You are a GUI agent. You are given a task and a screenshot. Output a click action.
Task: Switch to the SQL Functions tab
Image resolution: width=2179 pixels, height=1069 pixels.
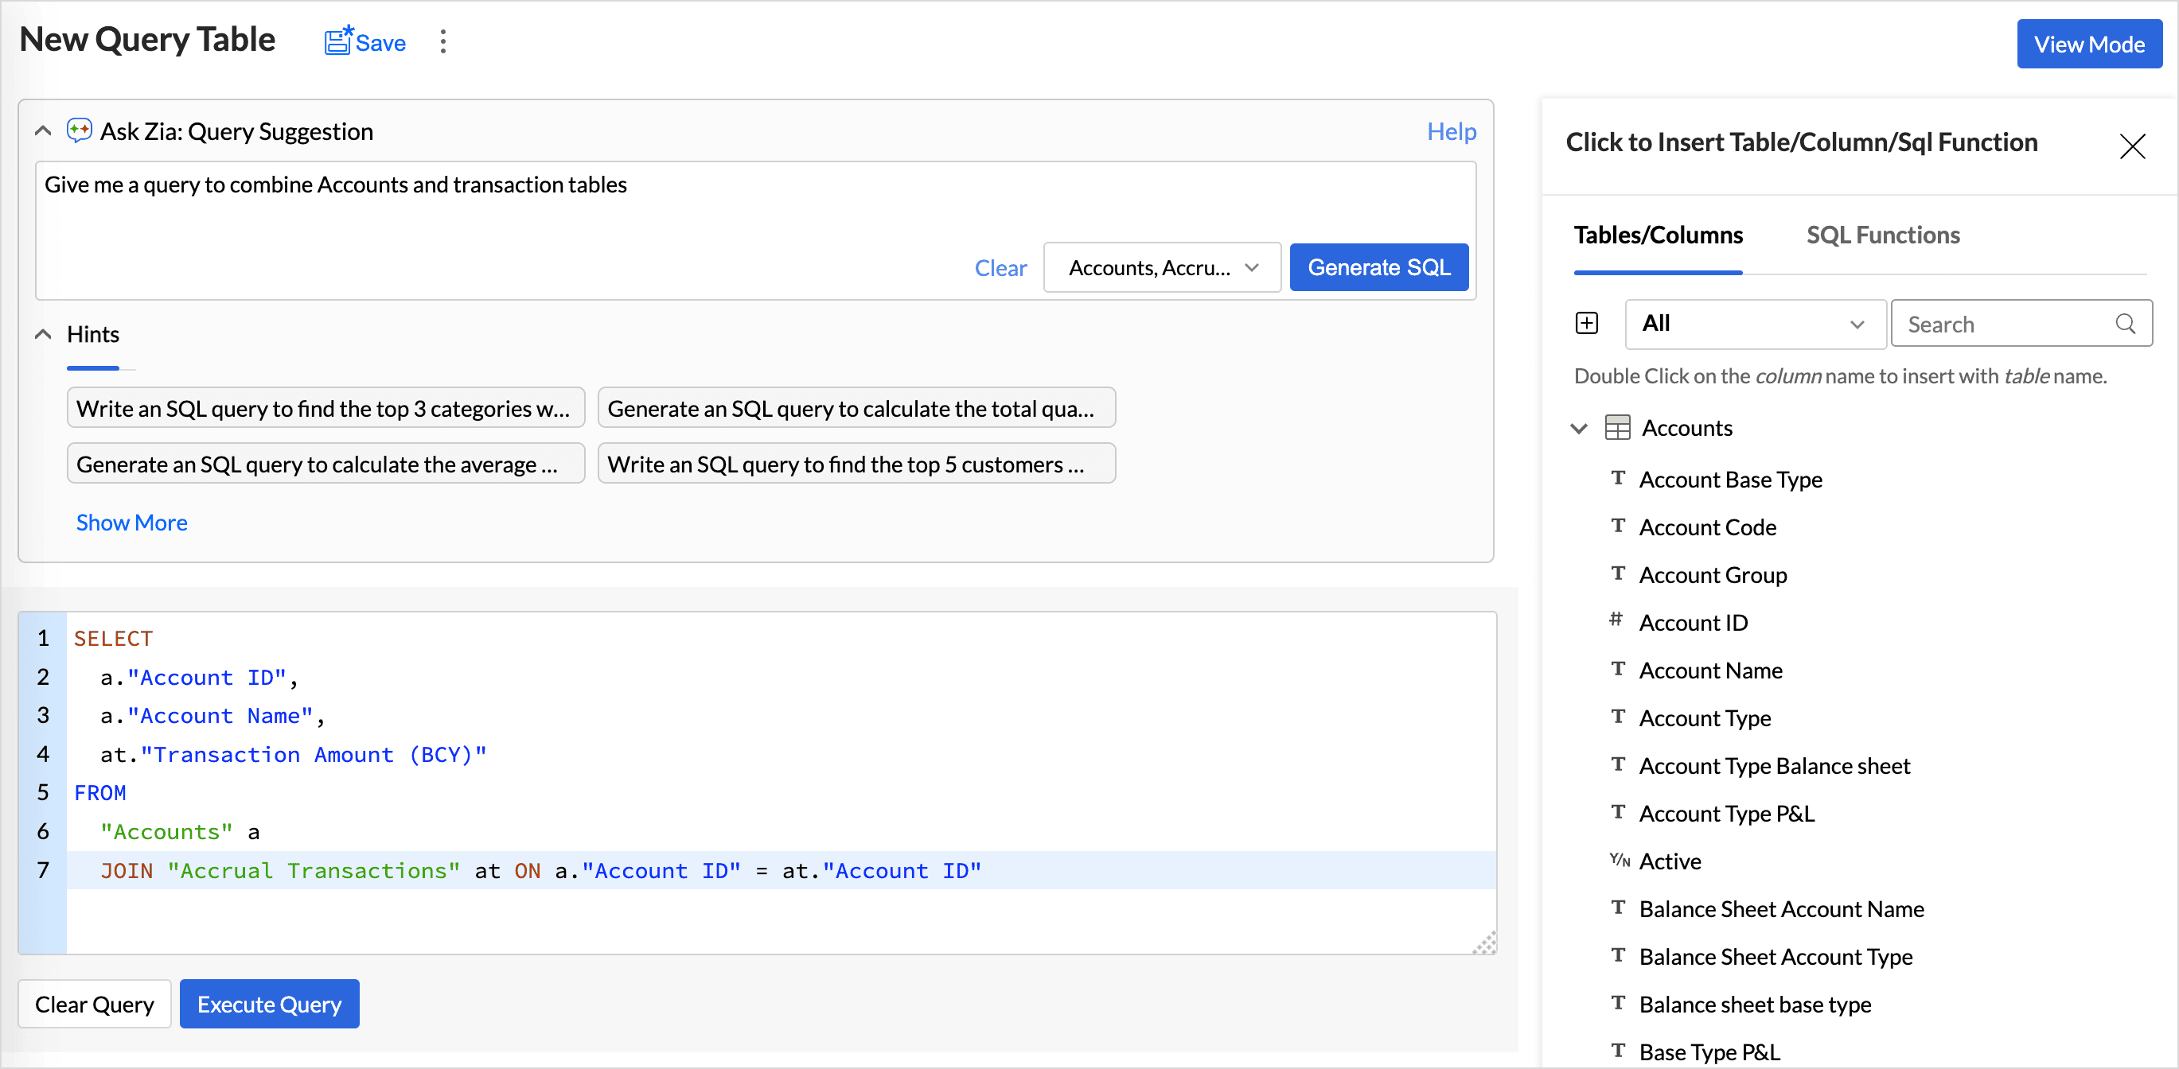1882,235
